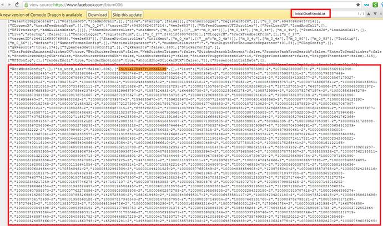Reload the view-source page
The image size is (383, 226).
click(17, 4)
